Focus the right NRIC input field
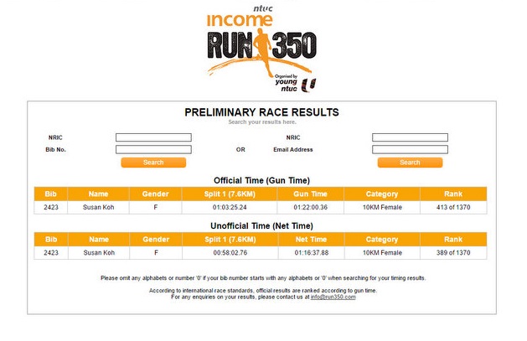527x341 pixels. (x=410, y=137)
